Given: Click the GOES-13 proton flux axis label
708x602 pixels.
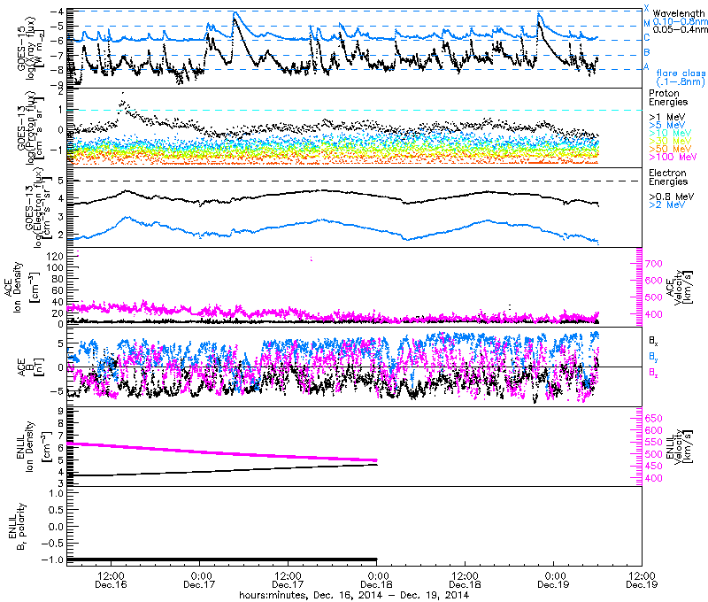Looking at the screenshot, I should tap(30, 127).
